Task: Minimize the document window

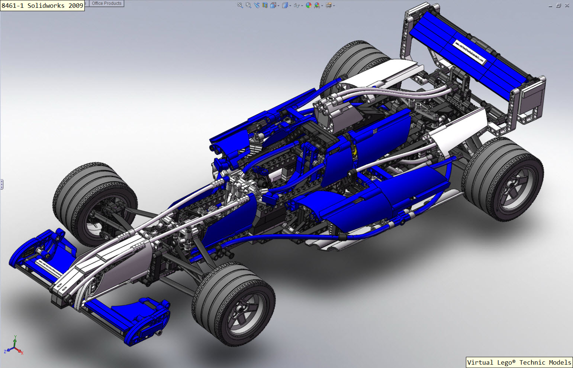Action: pyautogui.click(x=550, y=6)
